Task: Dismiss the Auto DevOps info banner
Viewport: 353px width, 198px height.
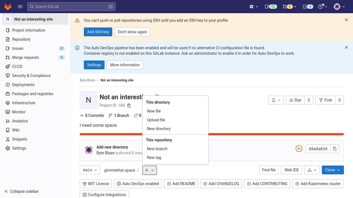Action: (346, 47)
